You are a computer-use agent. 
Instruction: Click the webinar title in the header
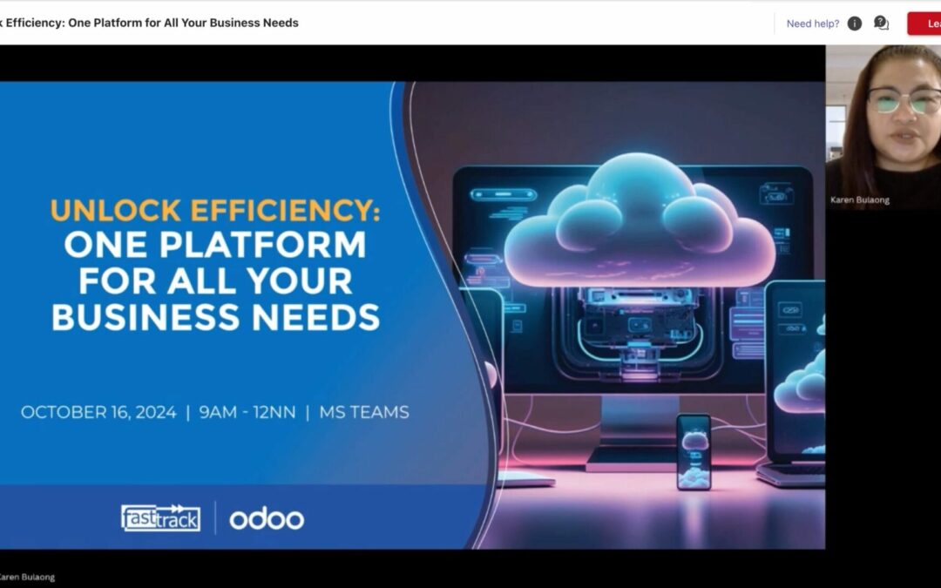(x=149, y=23)
